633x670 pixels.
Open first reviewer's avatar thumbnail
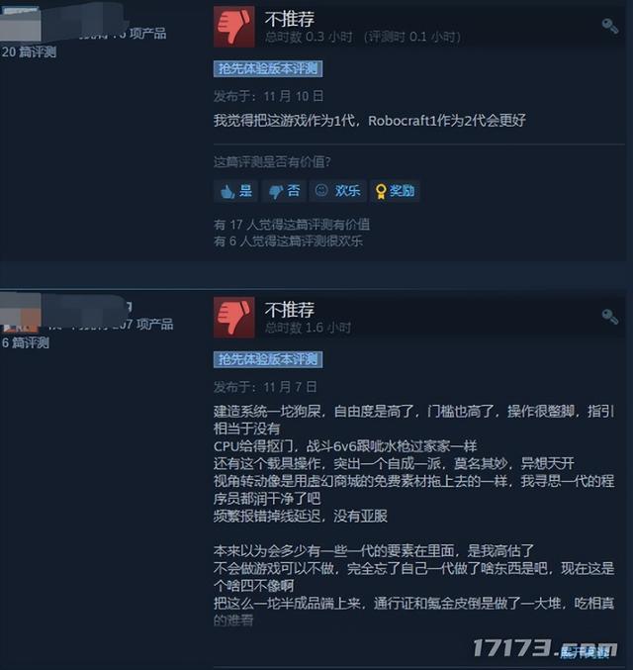pos(21,24)
